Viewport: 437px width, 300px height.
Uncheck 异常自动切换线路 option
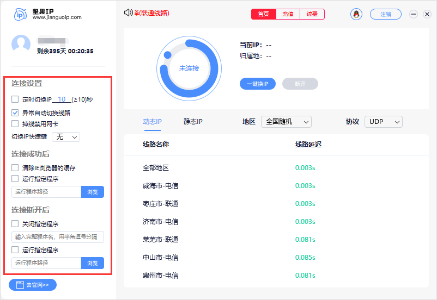[15, 113]
